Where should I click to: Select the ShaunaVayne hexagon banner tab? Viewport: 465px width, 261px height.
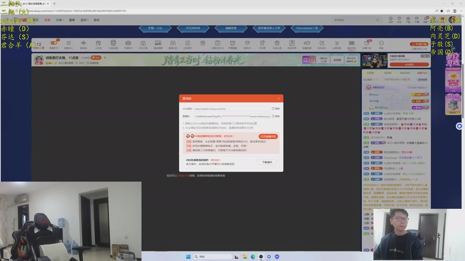pyautogui.click(x=307, y=28)
